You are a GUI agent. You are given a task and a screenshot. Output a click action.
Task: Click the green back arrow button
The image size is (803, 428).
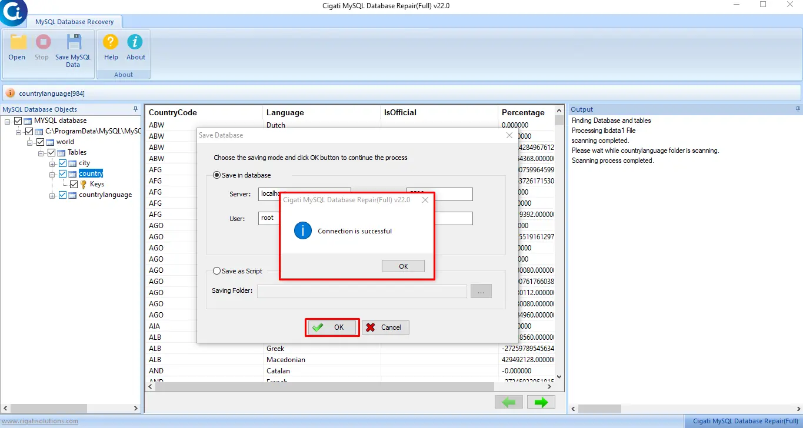pos(509,402)
